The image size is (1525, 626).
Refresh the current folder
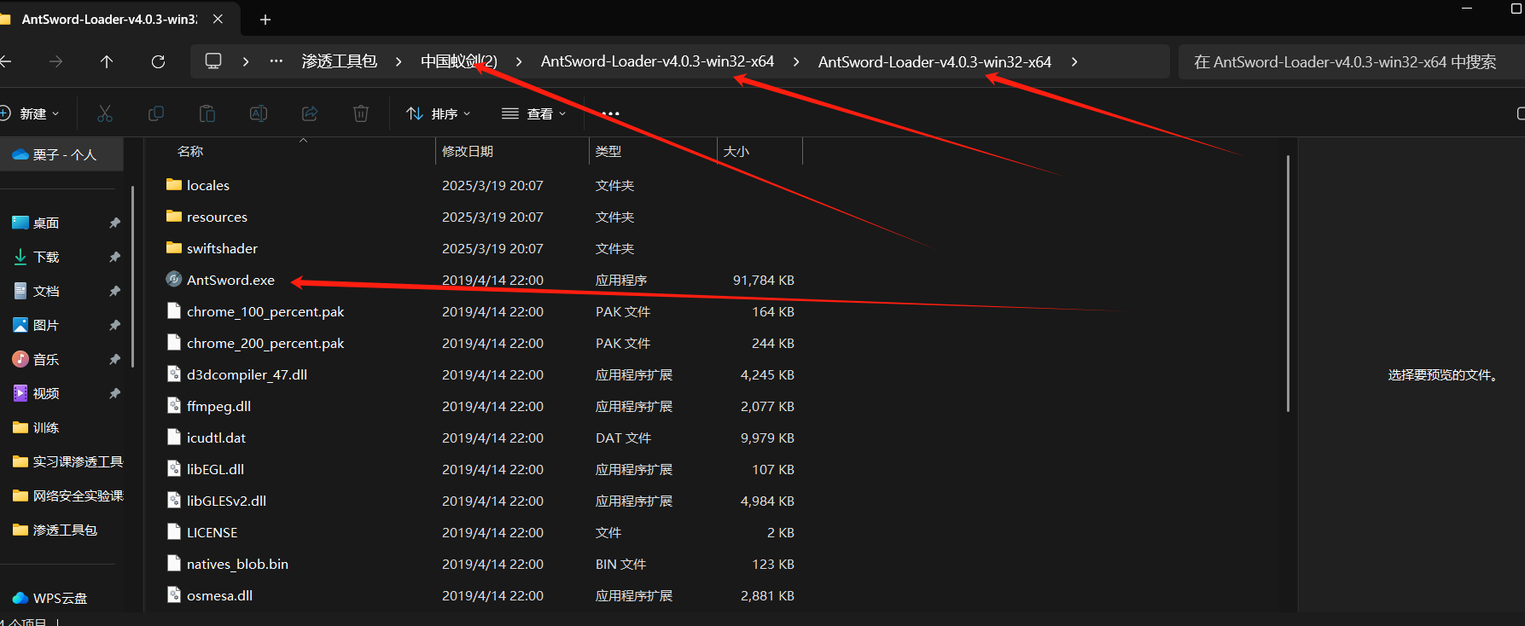tap(158, 61)
